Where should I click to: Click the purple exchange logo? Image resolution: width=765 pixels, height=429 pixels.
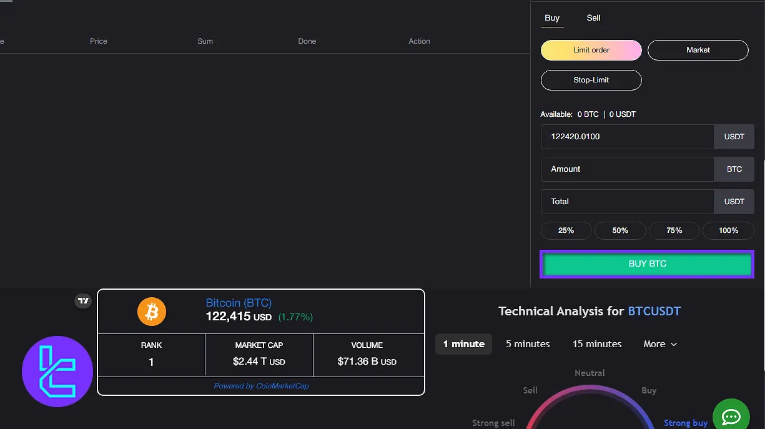[57, 371]
